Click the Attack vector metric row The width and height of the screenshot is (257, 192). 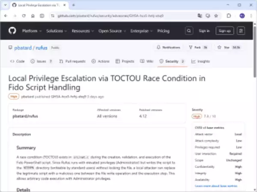coord(218,134)
